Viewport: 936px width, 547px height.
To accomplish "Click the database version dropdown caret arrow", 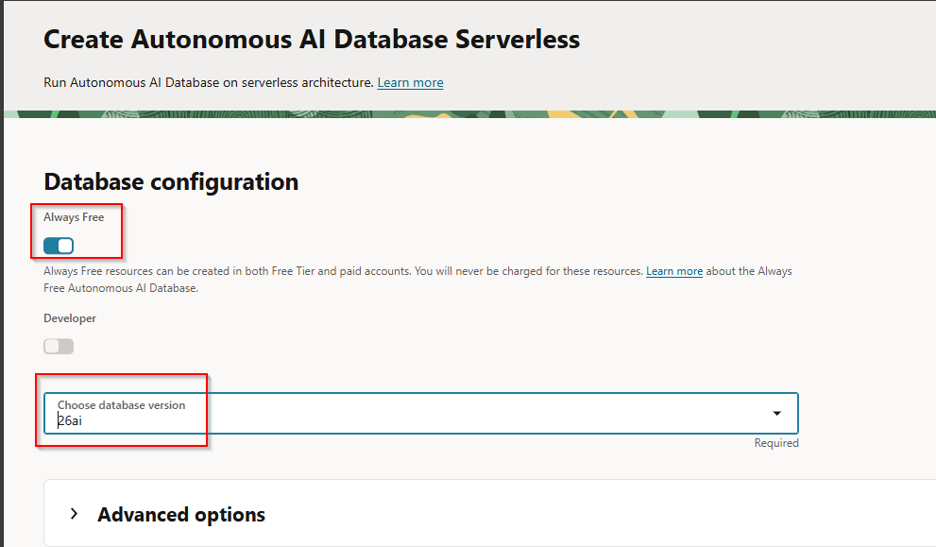I will tap(776, 414).
